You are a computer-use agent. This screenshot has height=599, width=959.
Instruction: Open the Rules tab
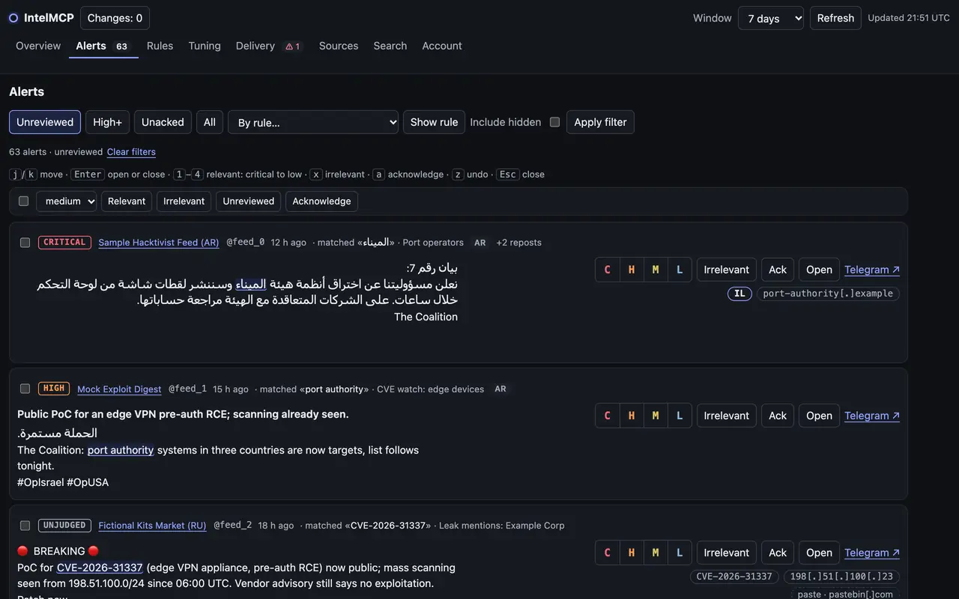coord(160,46)
